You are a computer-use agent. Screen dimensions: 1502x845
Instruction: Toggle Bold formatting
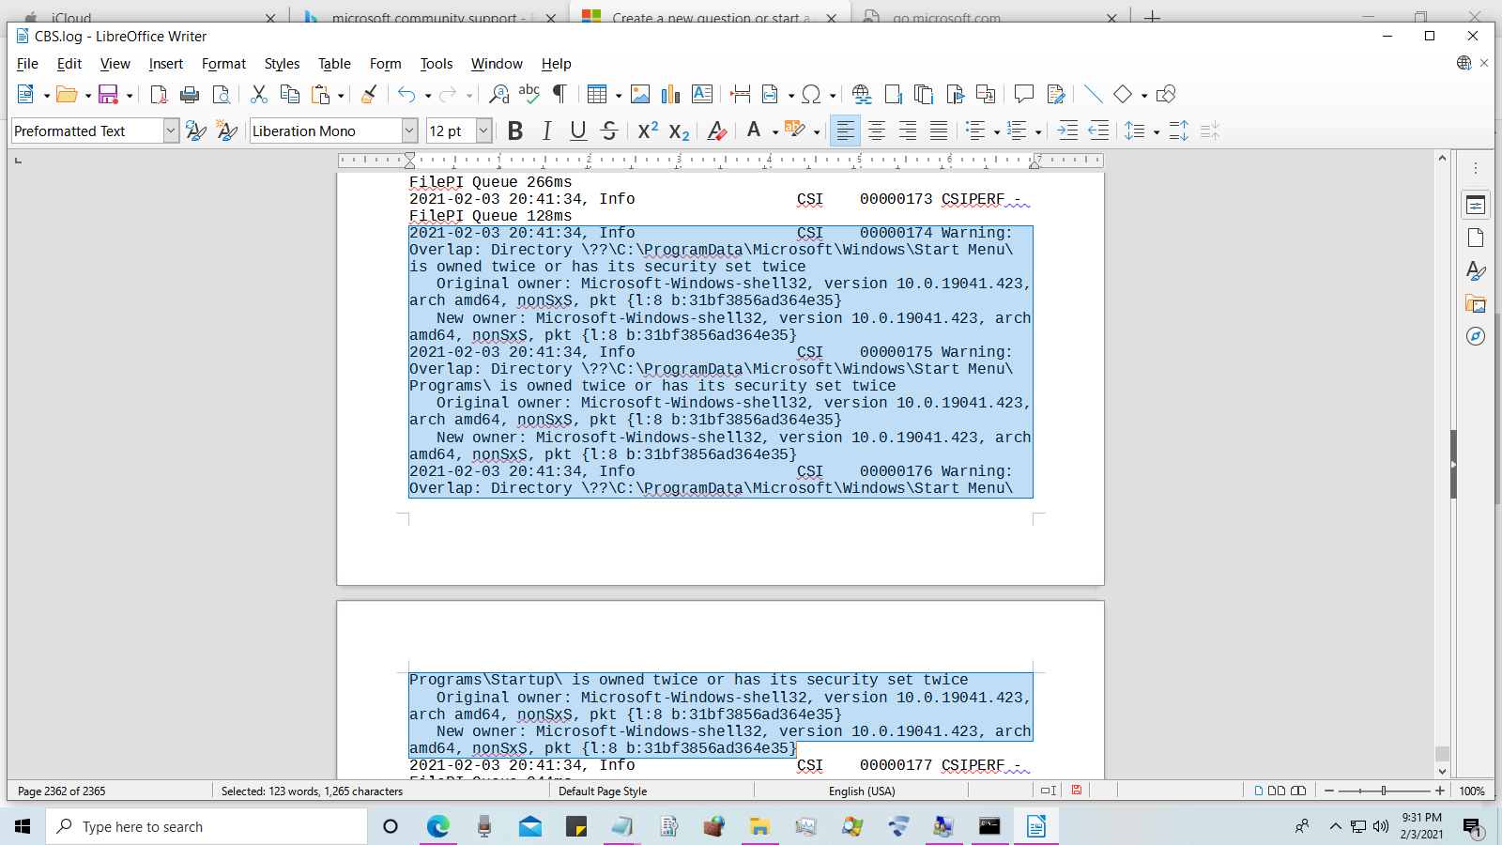pyautogui.click(x=515, y=131)
